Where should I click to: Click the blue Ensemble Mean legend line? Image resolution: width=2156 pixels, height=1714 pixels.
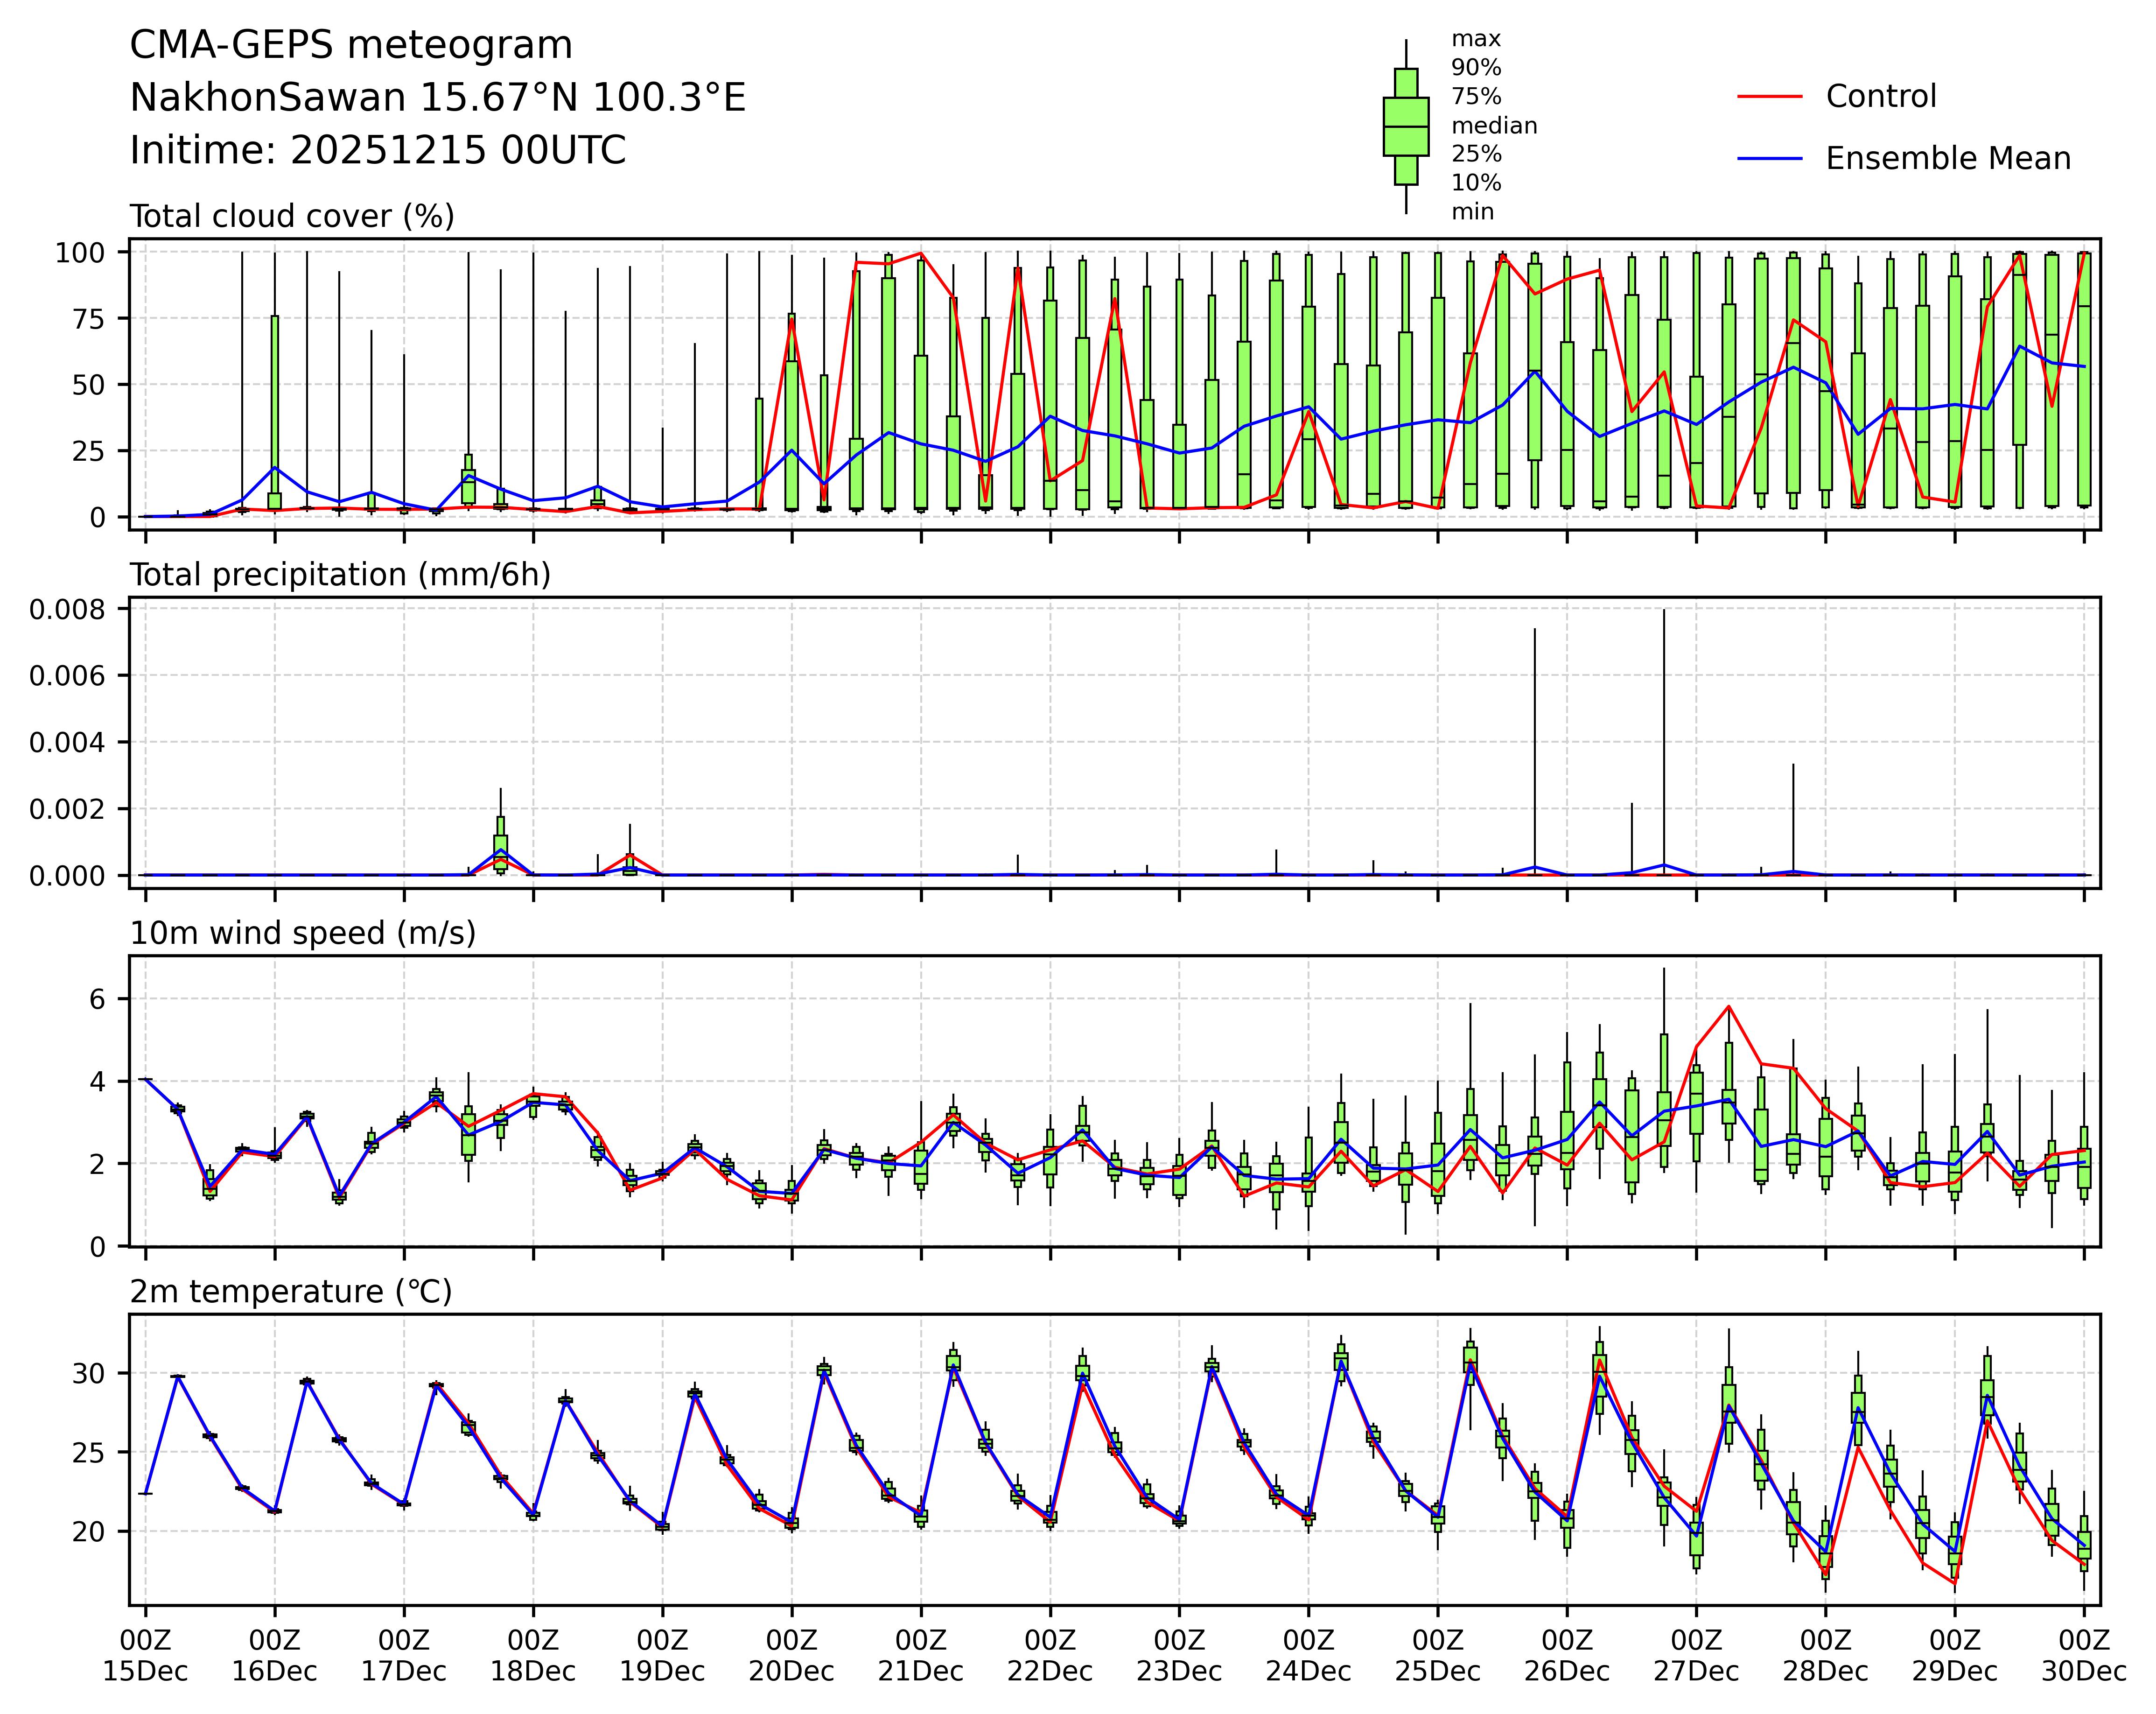(1769, 159)
